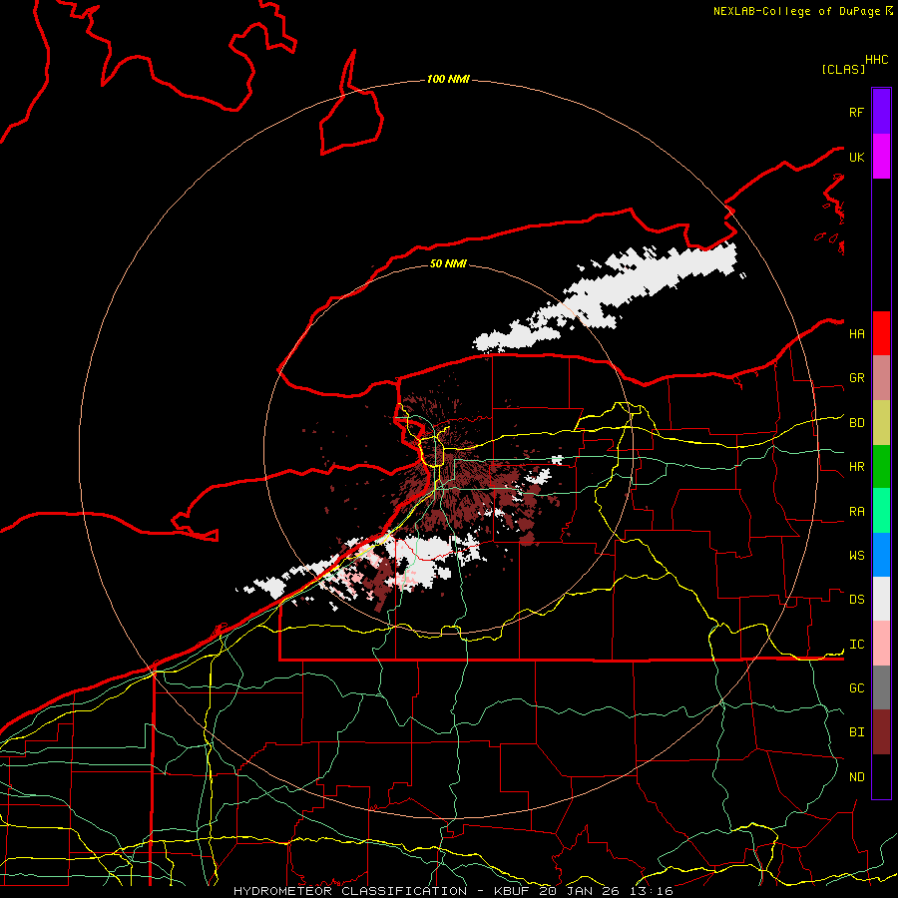Click the HR legend label
898x898 pixels.
(856, 467)
